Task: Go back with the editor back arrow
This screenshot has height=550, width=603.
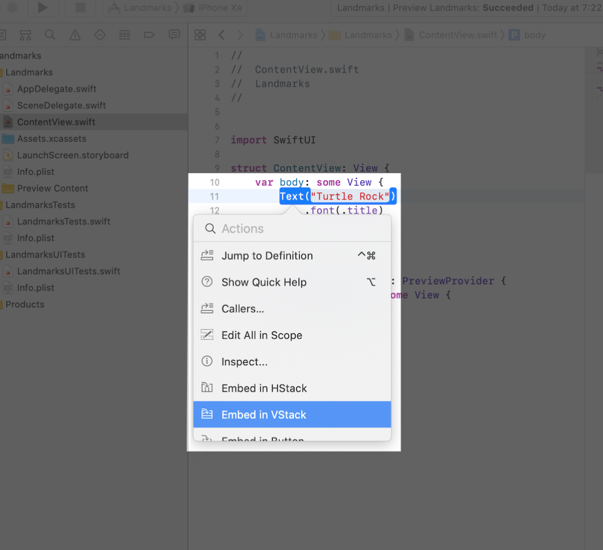Action: click(221, 35)
